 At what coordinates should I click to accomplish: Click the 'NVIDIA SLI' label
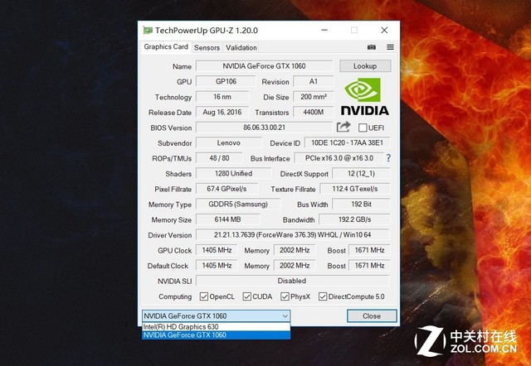[x=175, y=282]
